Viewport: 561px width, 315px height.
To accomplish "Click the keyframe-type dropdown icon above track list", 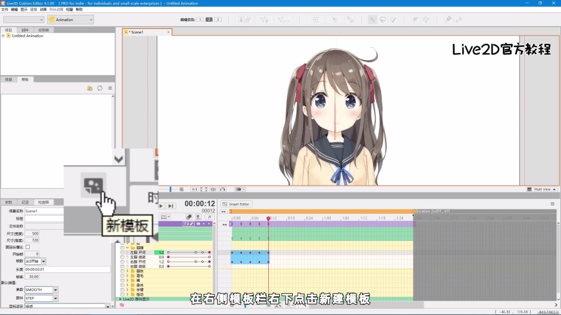I will [x=165, y=217].
